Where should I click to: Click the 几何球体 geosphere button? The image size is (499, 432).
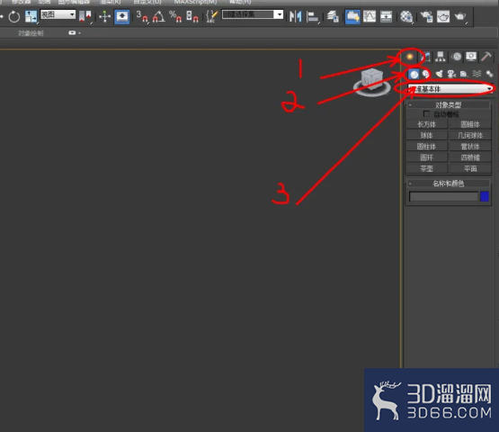point(470,135)
